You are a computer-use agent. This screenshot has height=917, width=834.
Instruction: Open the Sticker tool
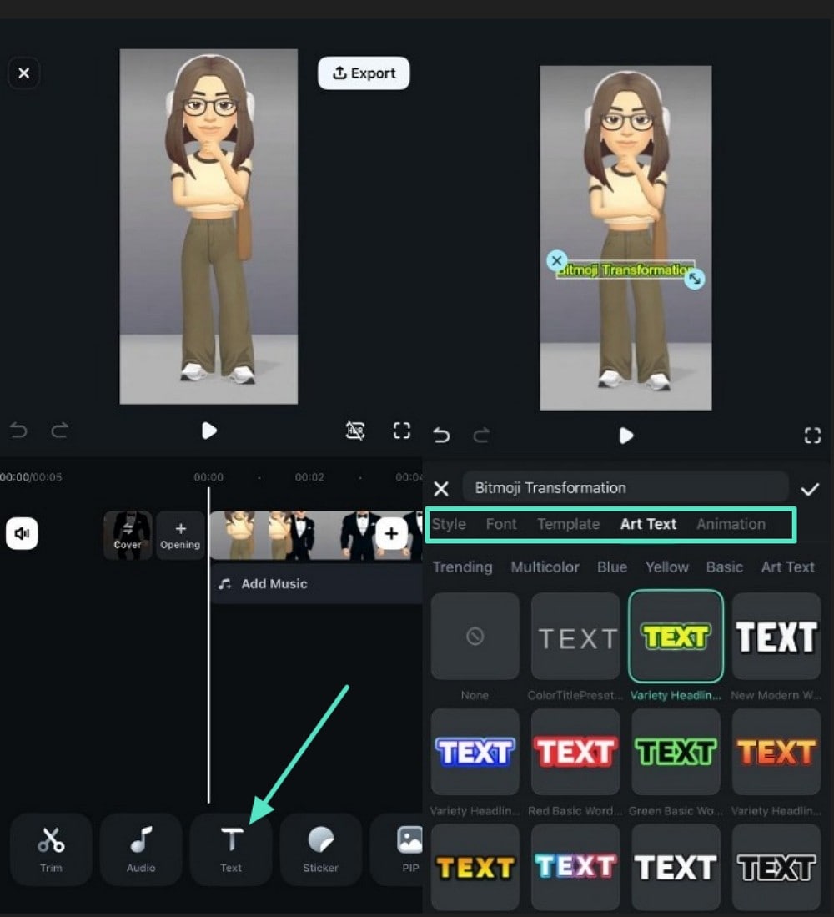pos(321,849)
